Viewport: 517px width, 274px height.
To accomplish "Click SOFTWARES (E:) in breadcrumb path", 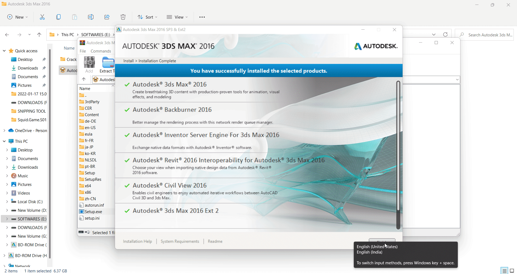I will tap(96, 34).
